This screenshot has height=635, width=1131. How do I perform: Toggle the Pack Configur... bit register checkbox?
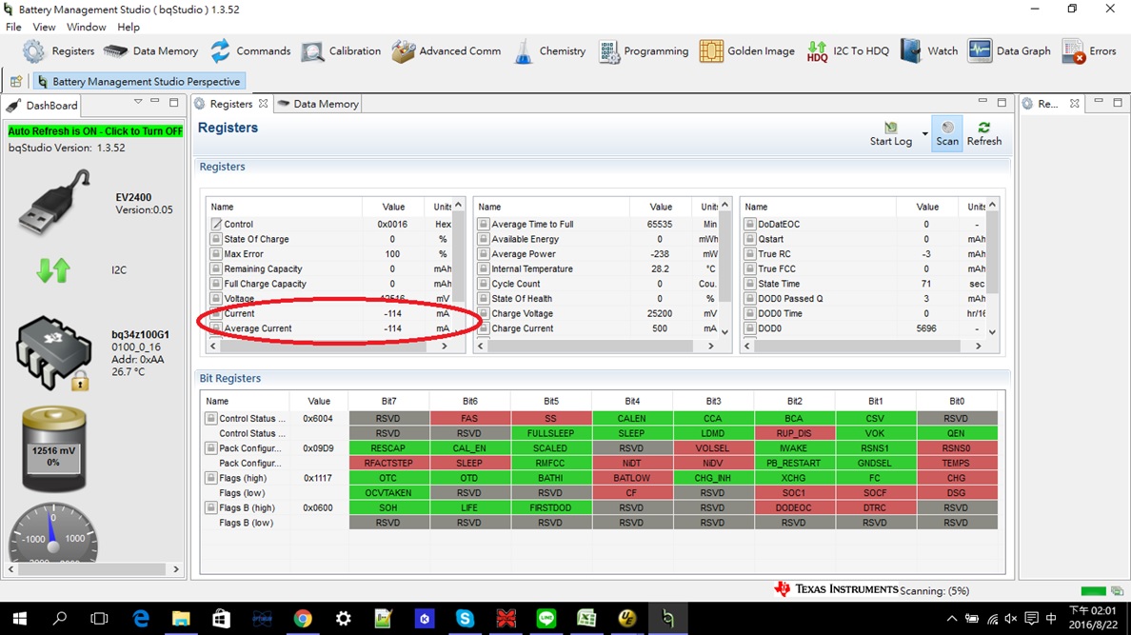pos(210,448)
